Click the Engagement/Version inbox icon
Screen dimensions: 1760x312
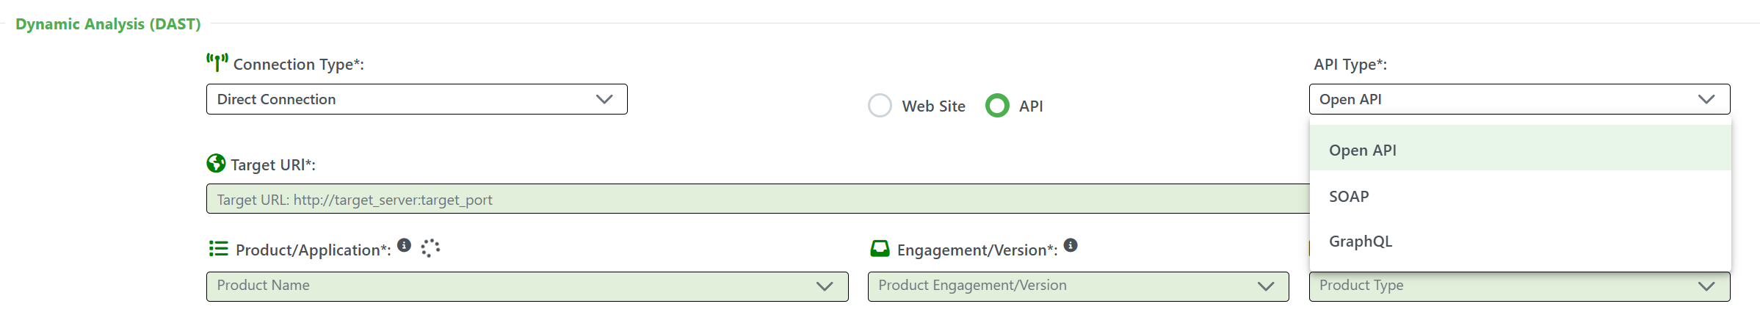[x=880, y=249]
